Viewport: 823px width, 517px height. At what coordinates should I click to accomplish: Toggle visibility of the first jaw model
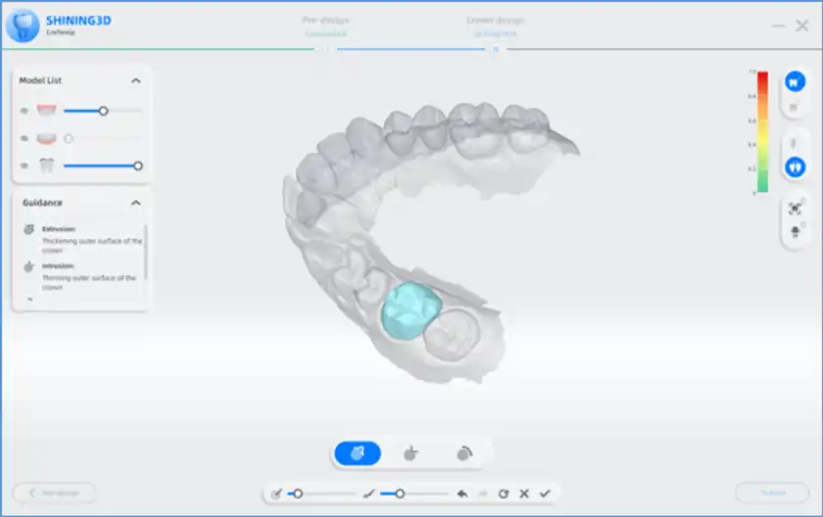coord(24,112)
